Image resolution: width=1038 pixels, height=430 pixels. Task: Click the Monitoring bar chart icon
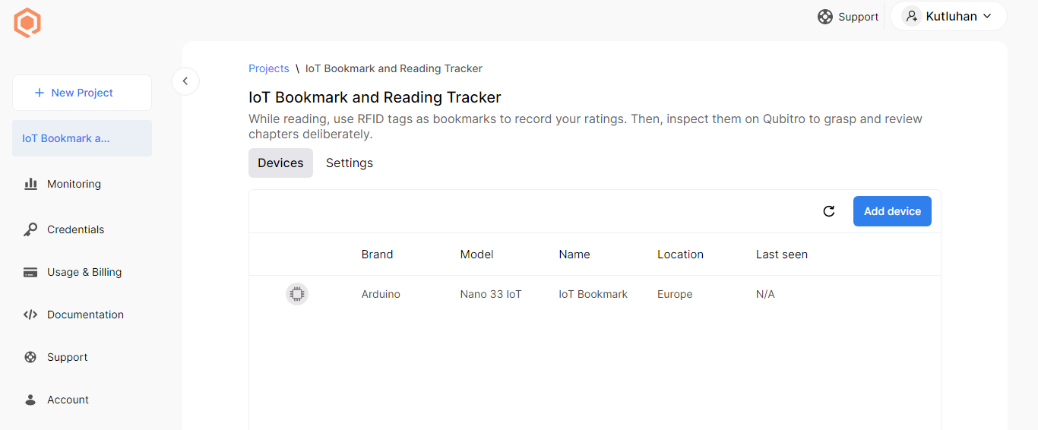pyautogui.click(x=30, y=184)
